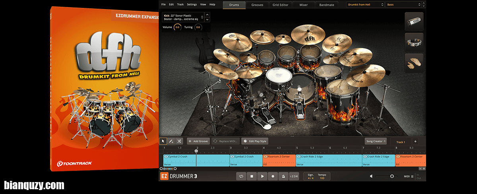Screen dimensions: 477x194
Task: Click the Volume knob
Action: coord(178,27)
